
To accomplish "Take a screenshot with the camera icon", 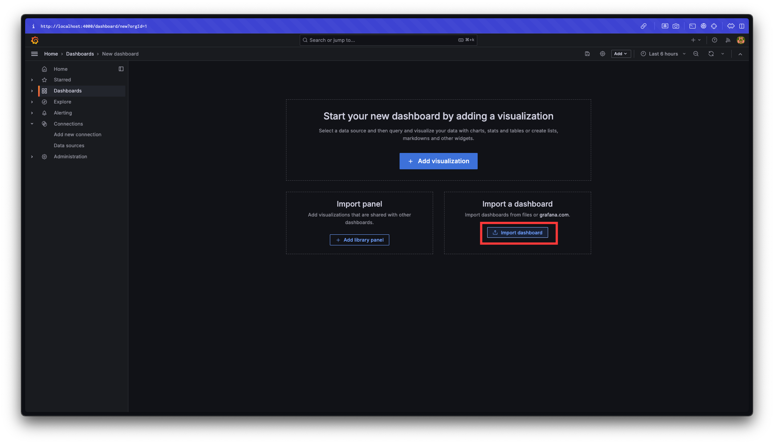I will point(676,26).
